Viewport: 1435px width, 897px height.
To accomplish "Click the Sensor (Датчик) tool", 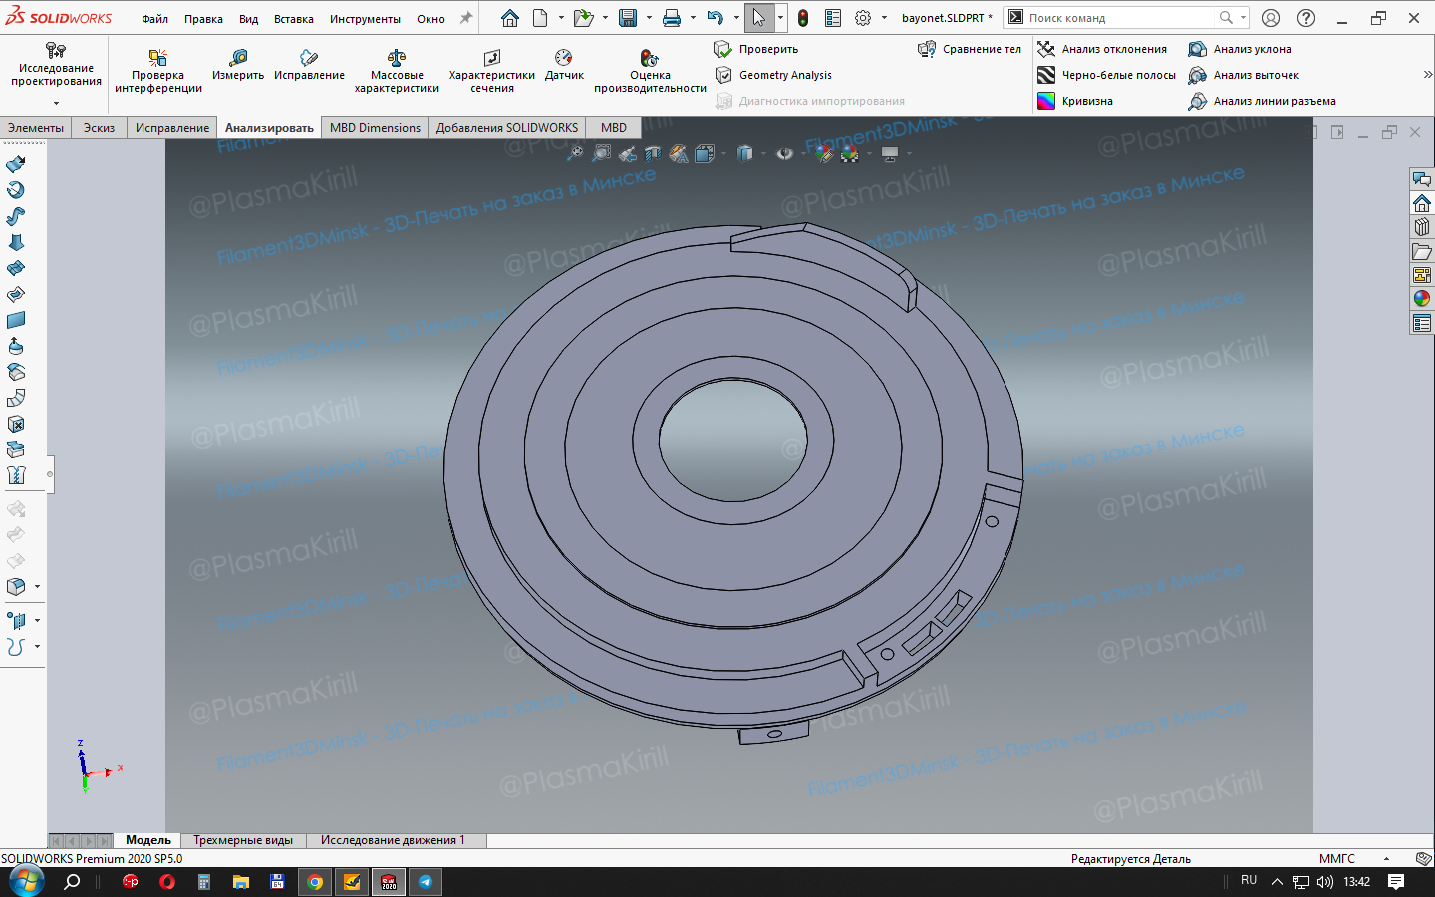I will (564, 66).
